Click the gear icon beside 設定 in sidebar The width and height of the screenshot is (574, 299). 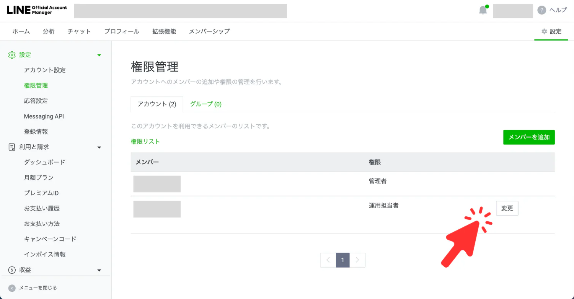point(12,55)
